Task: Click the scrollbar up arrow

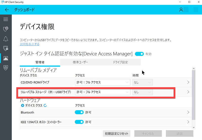Action: (194, 69)
